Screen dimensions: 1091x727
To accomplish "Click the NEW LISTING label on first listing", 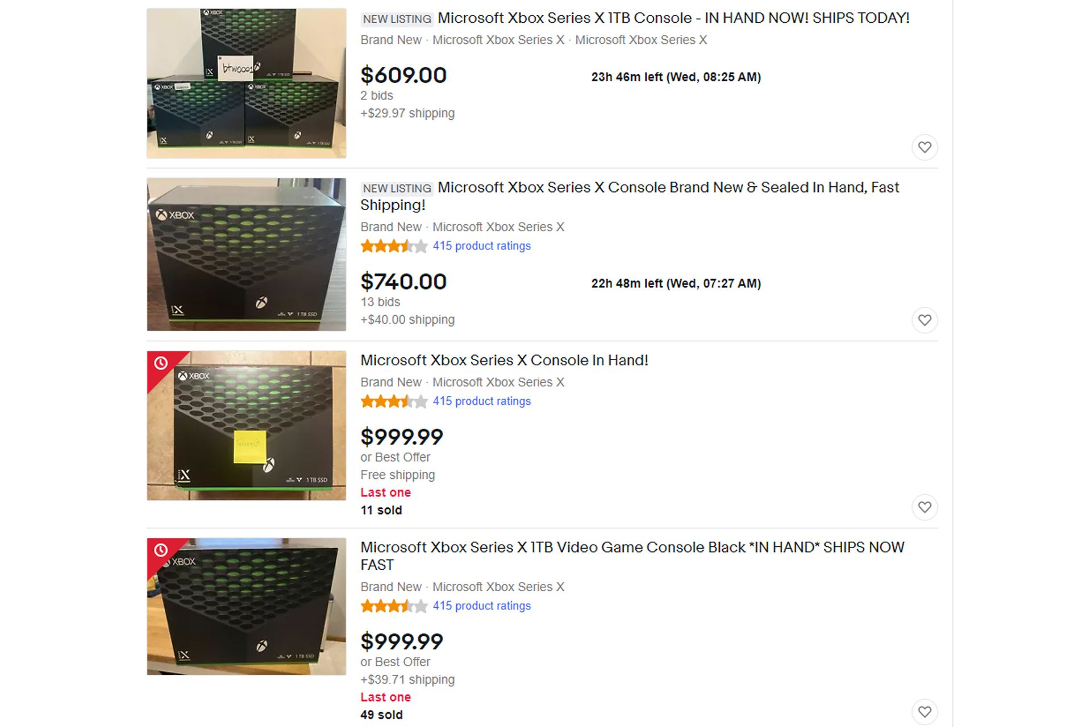I will tap(395, 19).
